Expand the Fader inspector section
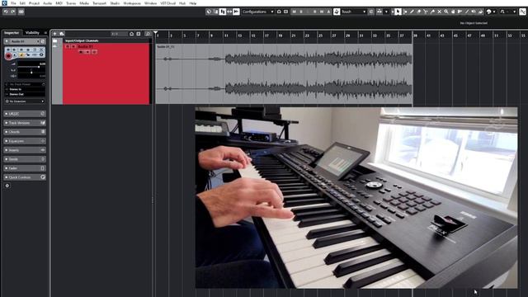 click(x=25, y=168)
